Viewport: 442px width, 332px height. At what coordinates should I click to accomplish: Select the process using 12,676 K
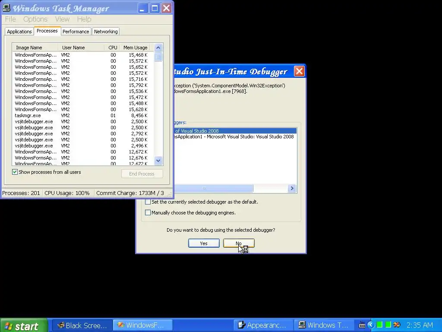pyautogui.click(x=83, y=158)
